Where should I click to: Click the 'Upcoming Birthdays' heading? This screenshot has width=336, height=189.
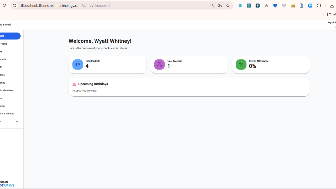click(x=93, y=84)
